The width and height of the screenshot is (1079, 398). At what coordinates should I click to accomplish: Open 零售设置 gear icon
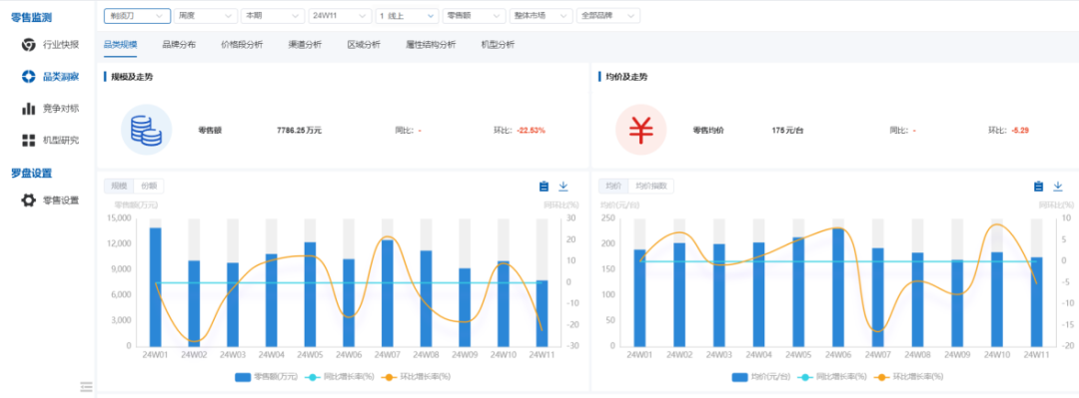point(28,200)
